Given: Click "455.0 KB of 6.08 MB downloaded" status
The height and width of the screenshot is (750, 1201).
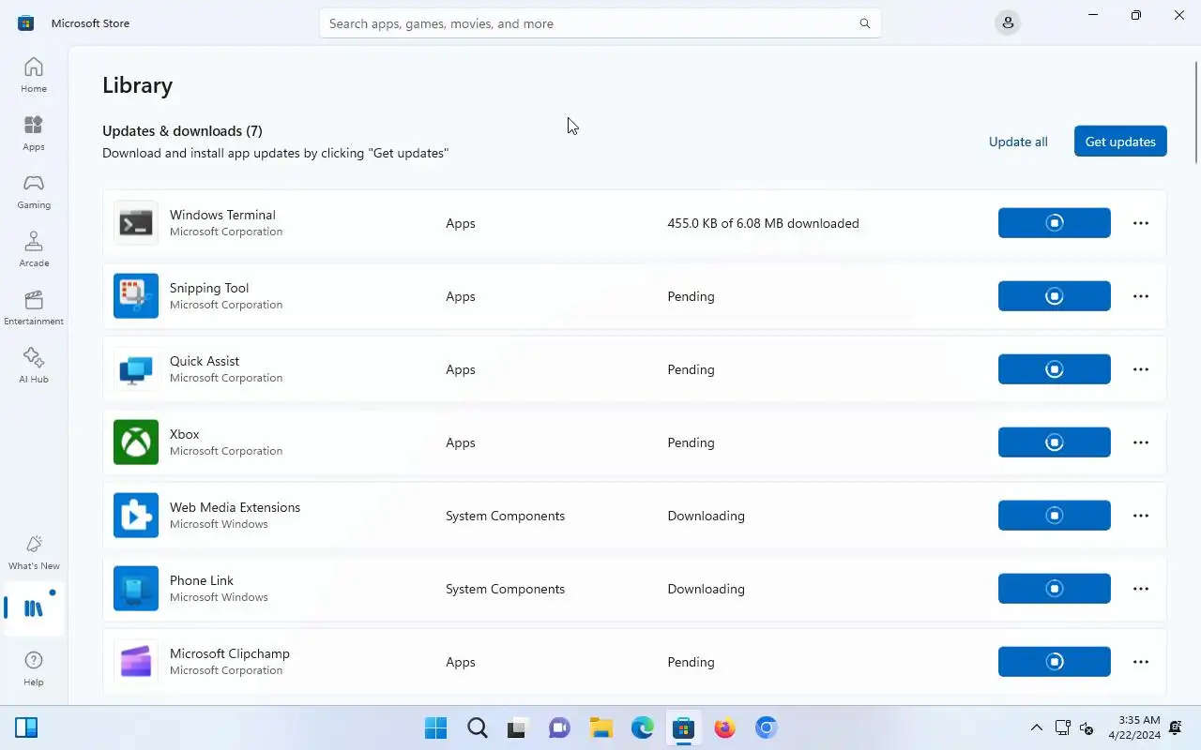Looking at the screenshot, I should click(763, 223).
